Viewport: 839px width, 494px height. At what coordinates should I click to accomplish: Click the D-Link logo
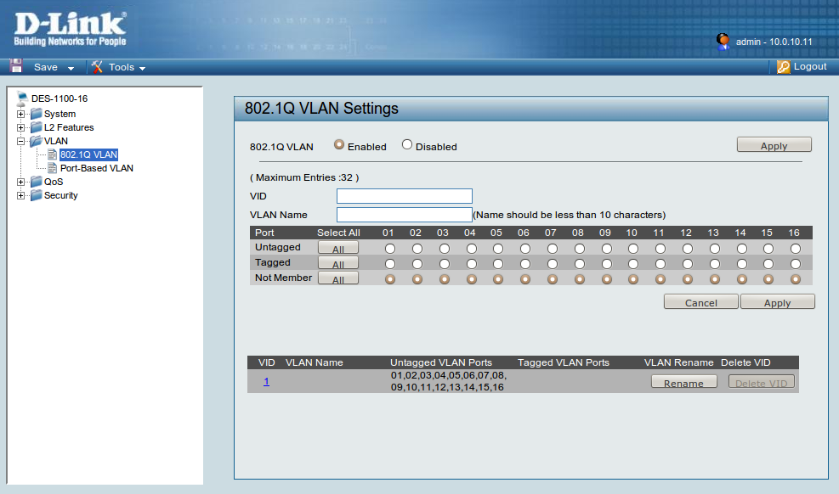pyautogui.click(x=70, y=30)
